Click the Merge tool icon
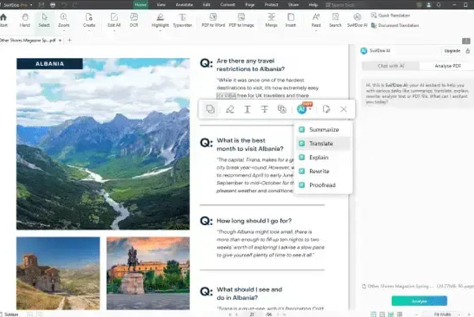474x317 pixels. [x=272, y=20]
